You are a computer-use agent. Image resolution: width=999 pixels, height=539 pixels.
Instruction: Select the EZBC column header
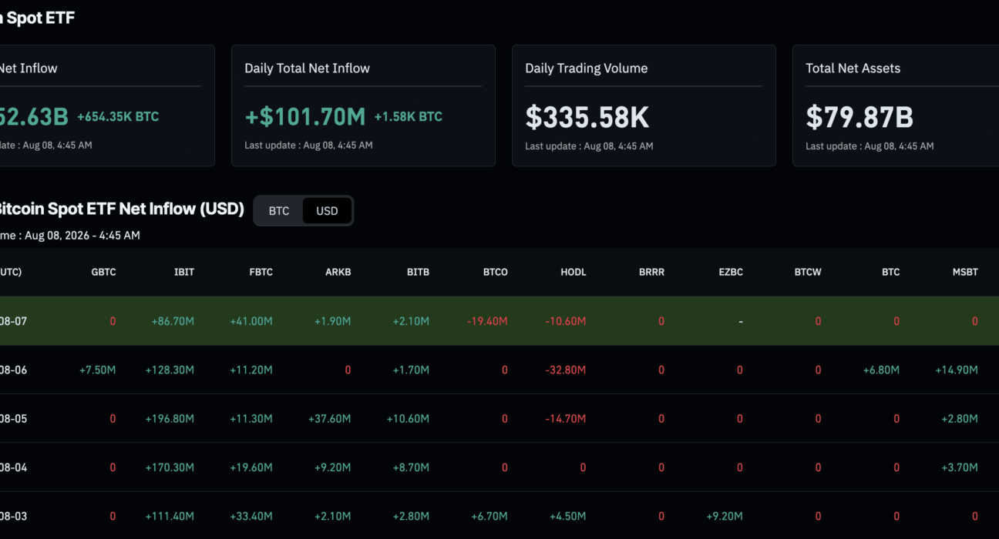[730, 272]
